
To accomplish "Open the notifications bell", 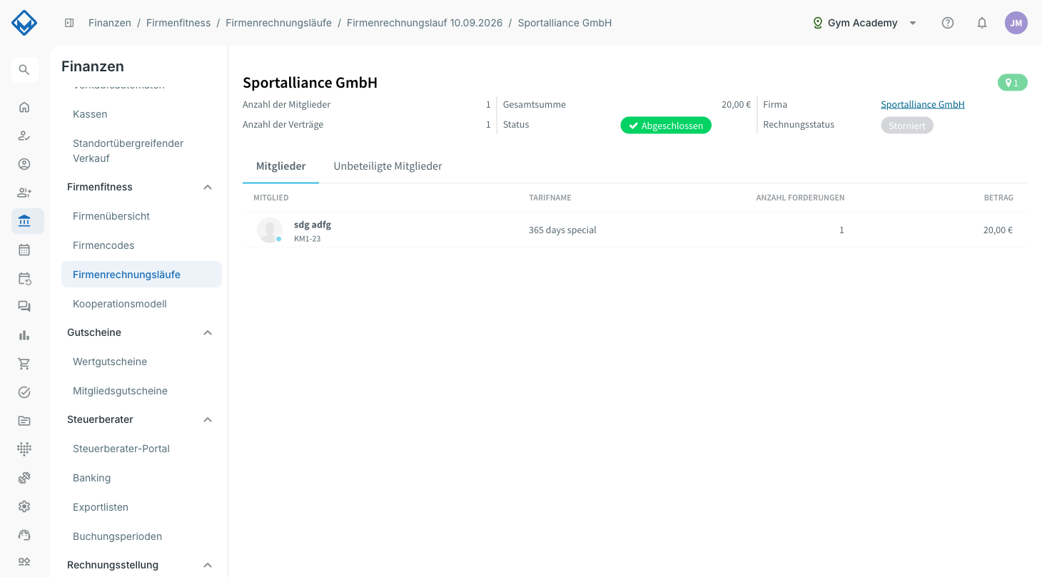I will click(x=982, y=23).
